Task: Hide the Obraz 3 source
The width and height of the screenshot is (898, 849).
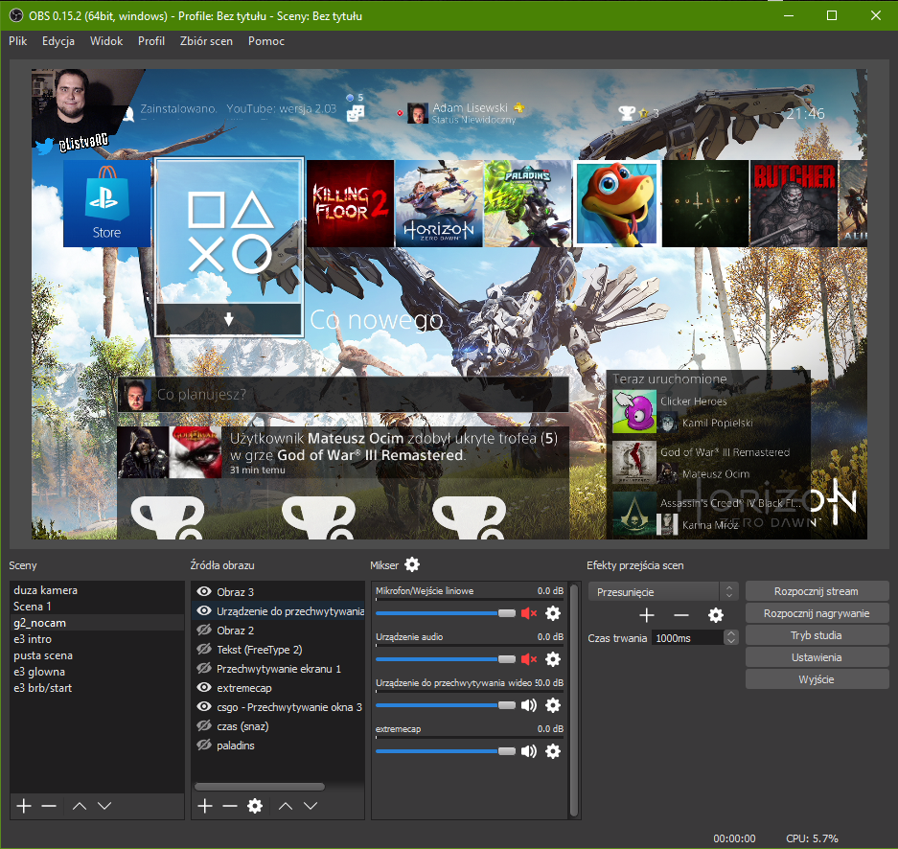Action: [204, 592]
